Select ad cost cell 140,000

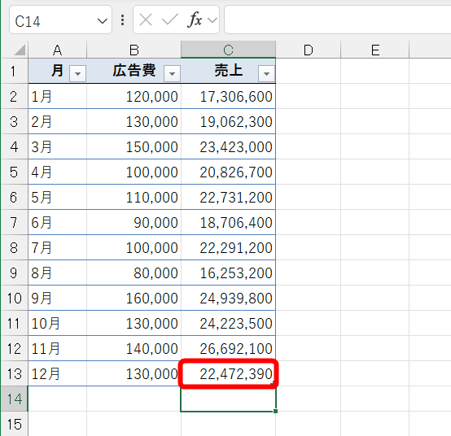(x=134, y=348)
